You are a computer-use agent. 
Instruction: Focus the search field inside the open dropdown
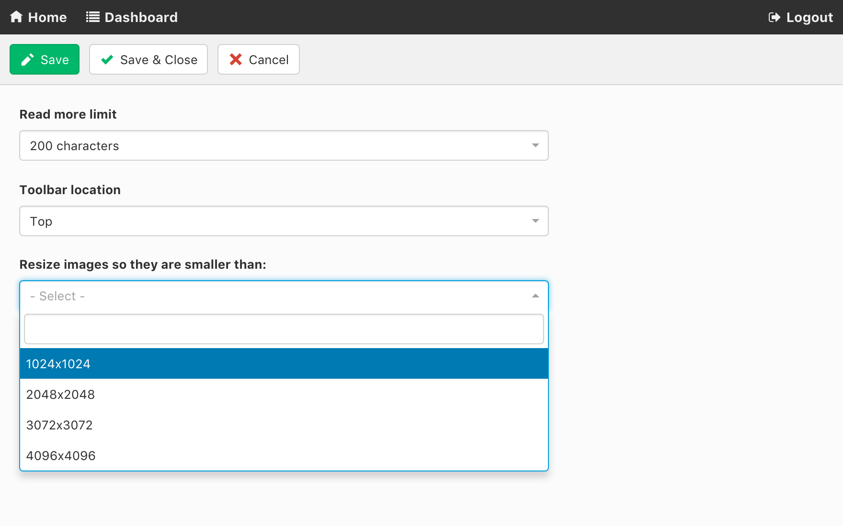click(284, 329)
